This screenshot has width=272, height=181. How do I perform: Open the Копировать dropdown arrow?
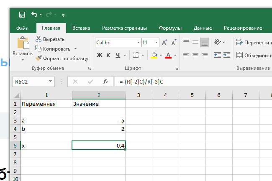[75, 49]
